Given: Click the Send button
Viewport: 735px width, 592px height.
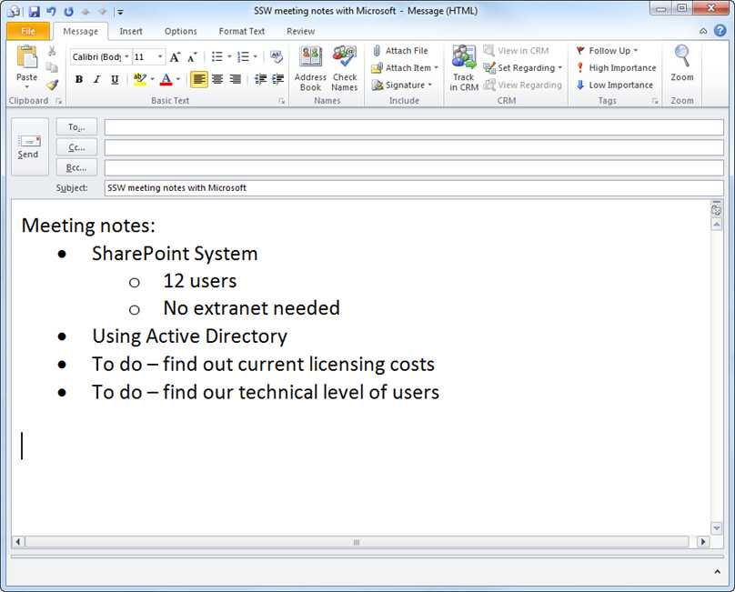Looking at the screenshot, I should (x=28, y=145).
